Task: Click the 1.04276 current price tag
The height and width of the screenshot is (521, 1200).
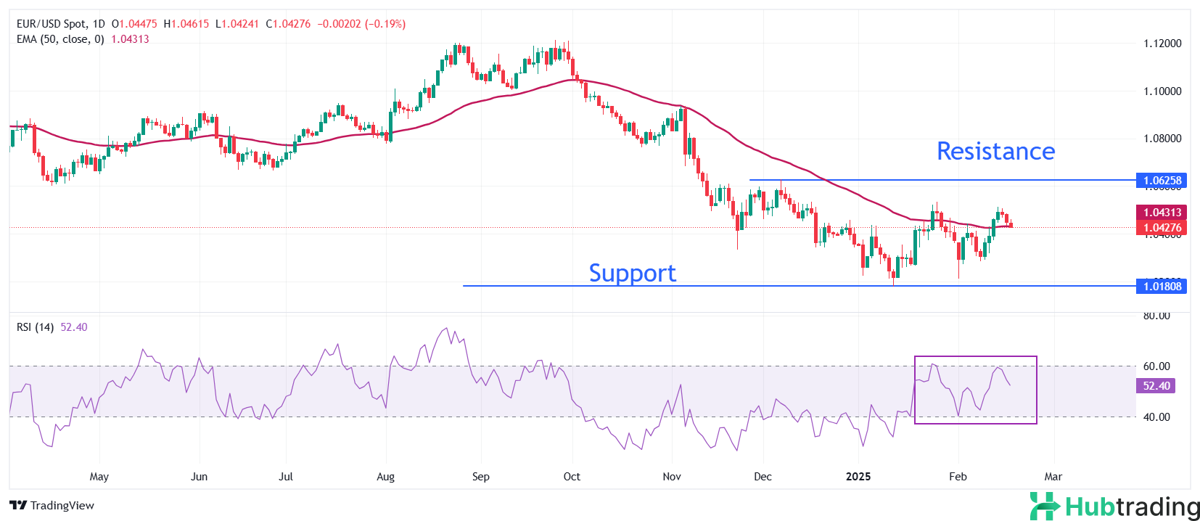Action: [x=1162, y=228]
